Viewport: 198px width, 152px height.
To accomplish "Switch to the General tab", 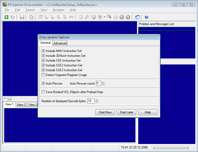I will (x=45, y=43).
